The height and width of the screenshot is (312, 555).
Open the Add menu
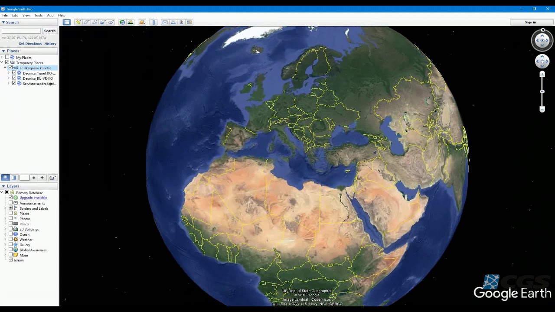[x=50, y=15]
